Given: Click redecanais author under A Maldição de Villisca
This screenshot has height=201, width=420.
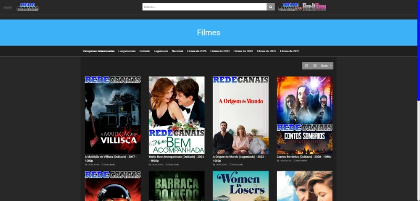Looking at the screenshot, I should point(94,165).
